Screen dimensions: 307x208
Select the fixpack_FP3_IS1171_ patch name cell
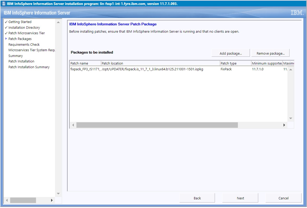[x=85, y=69]
